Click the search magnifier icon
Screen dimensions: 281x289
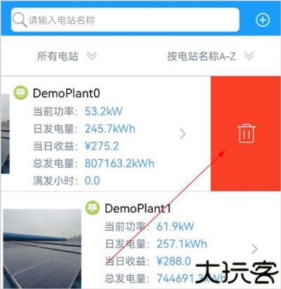(20, 20)
